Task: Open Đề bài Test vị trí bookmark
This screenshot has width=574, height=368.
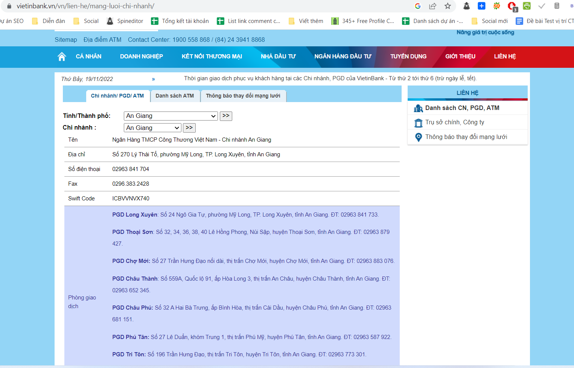Action: (545, 21)
